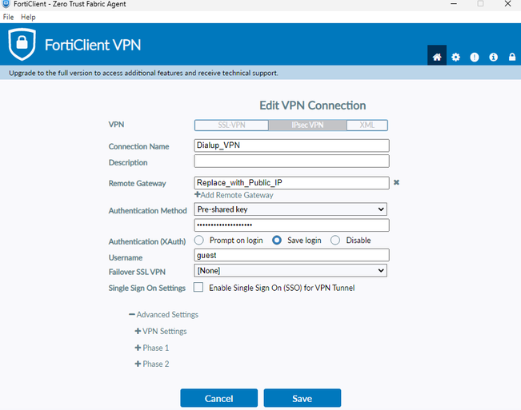The height and width of the screenshot is (410, 521).
Task: Select the Save login radio option
Action: click(278, 241)
